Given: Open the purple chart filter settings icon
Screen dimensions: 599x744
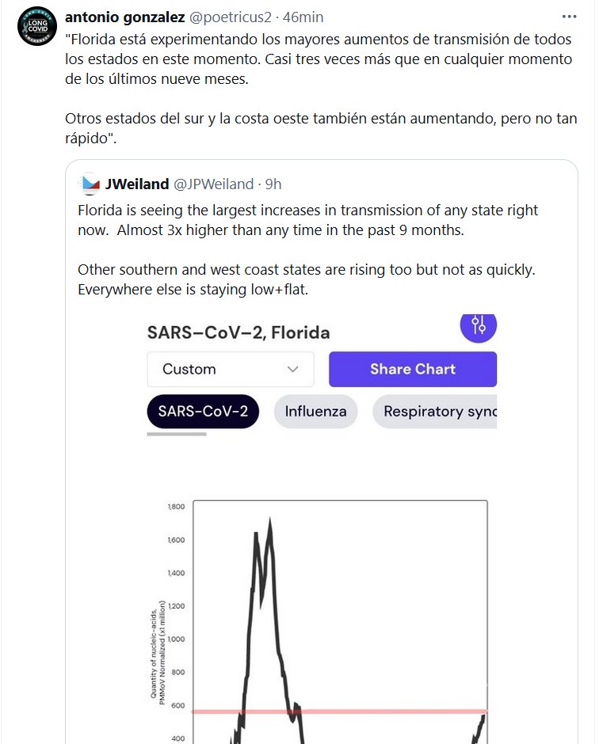Looking at the screenshot, I should click(x=478, y=325).
